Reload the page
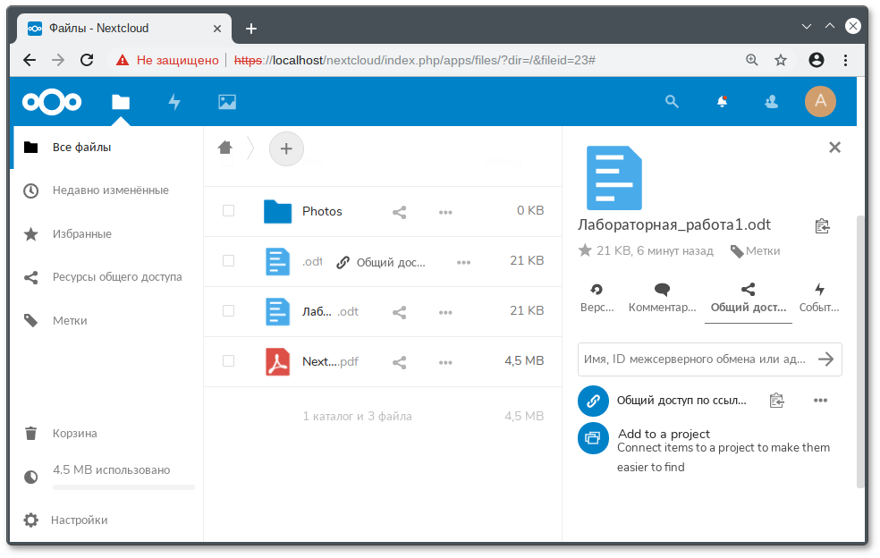 point(87,60)
